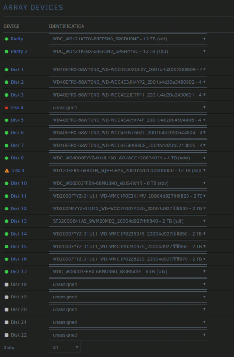Click the green status dot beside Disk 16
This screenshot has height=357, width=234.
point(6,259)
